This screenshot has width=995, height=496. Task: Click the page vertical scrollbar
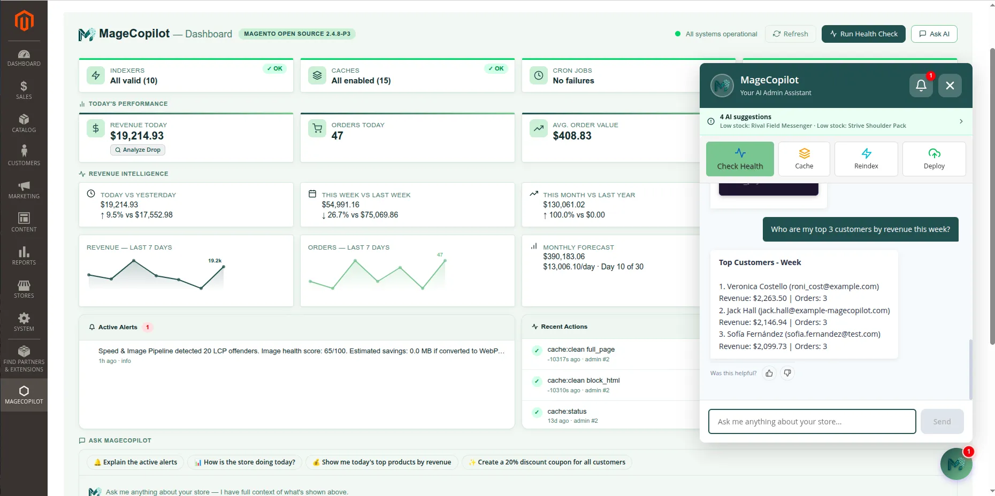tap(992, 197)
